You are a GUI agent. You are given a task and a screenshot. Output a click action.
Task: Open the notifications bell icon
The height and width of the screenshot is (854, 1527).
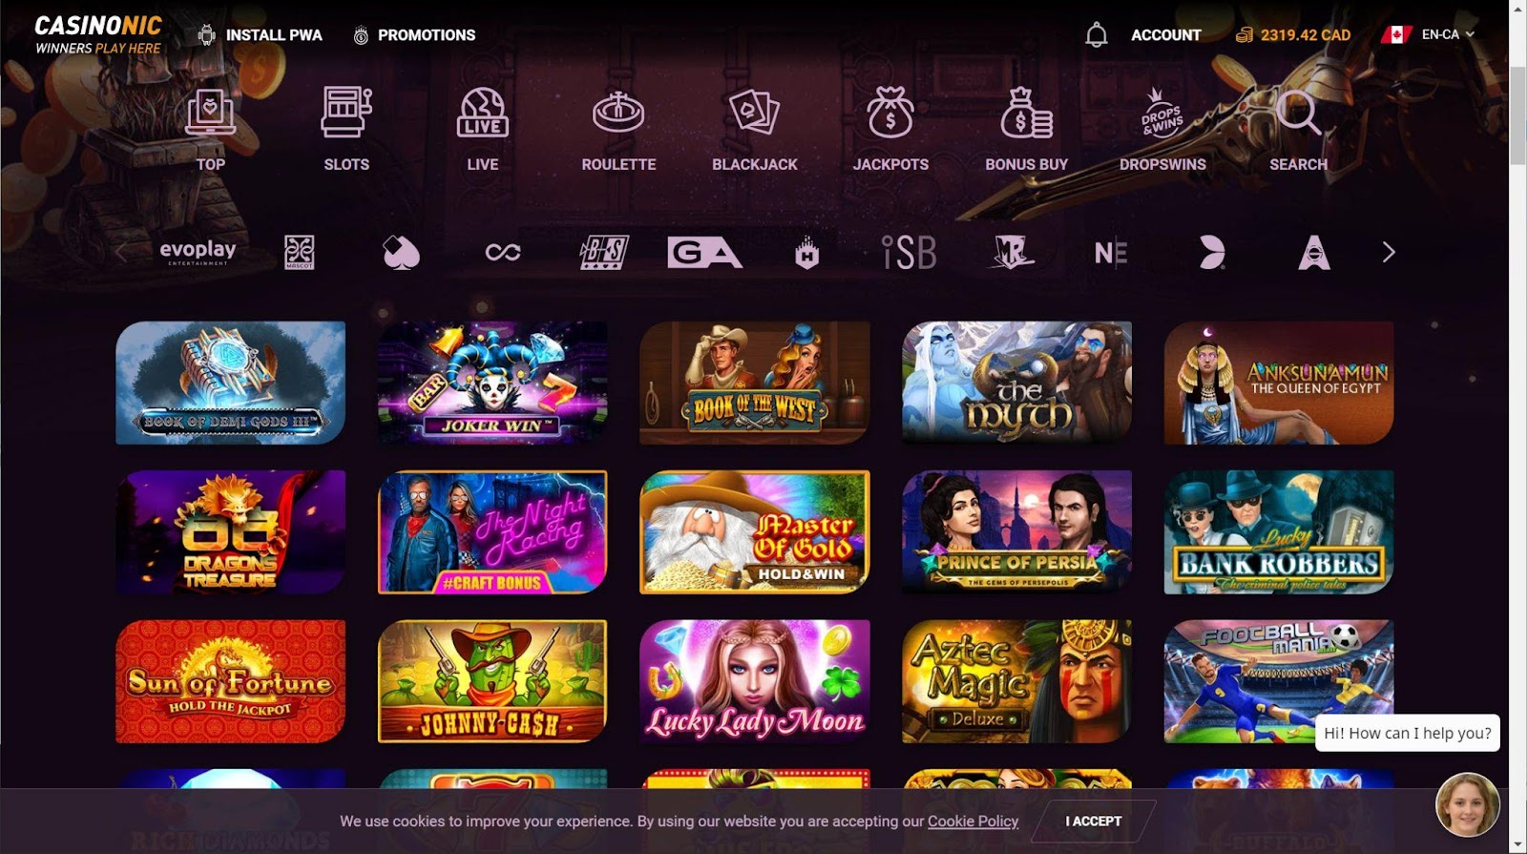pos(1097,35)
